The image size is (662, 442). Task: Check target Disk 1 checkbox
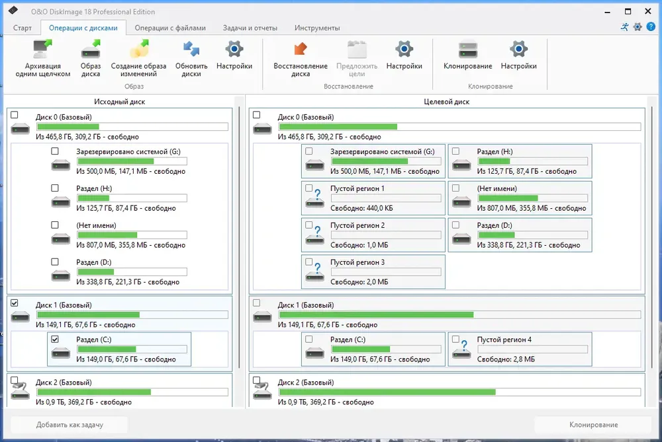click(x=256, y=303)
